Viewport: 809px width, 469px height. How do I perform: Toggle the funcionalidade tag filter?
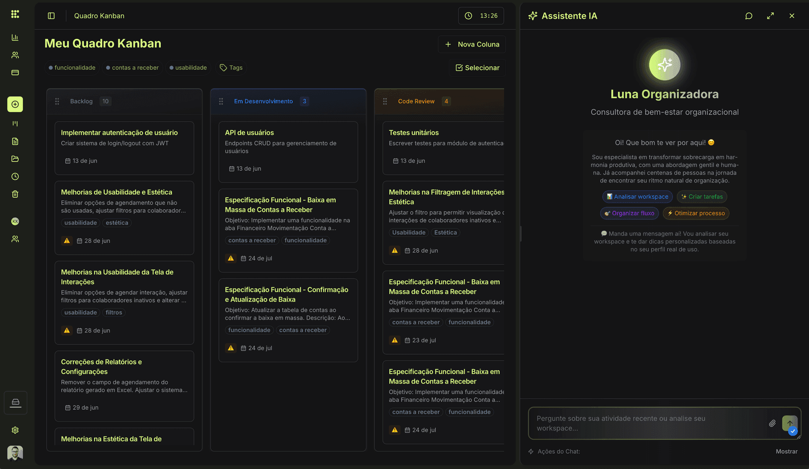72,67
